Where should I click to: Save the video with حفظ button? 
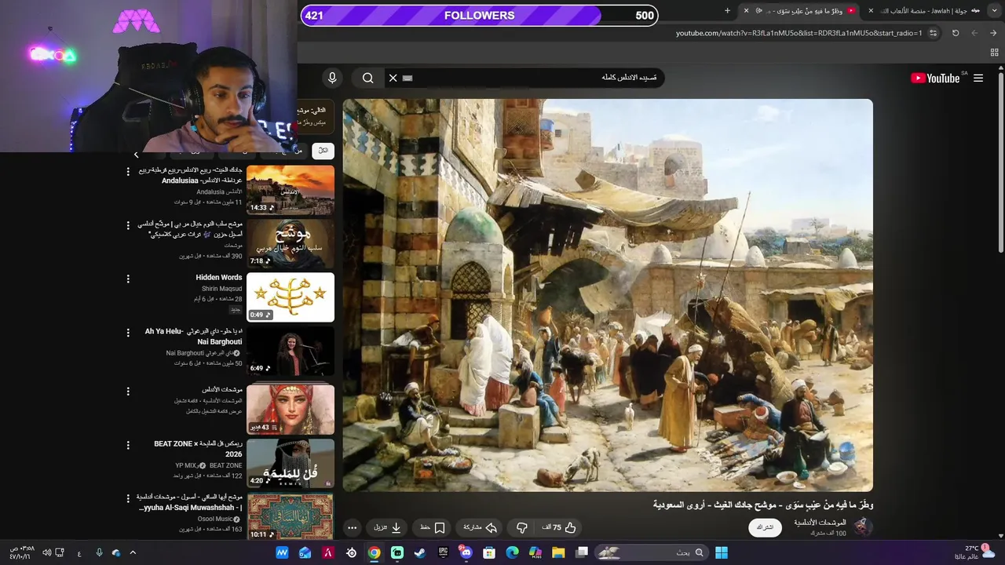432,527
